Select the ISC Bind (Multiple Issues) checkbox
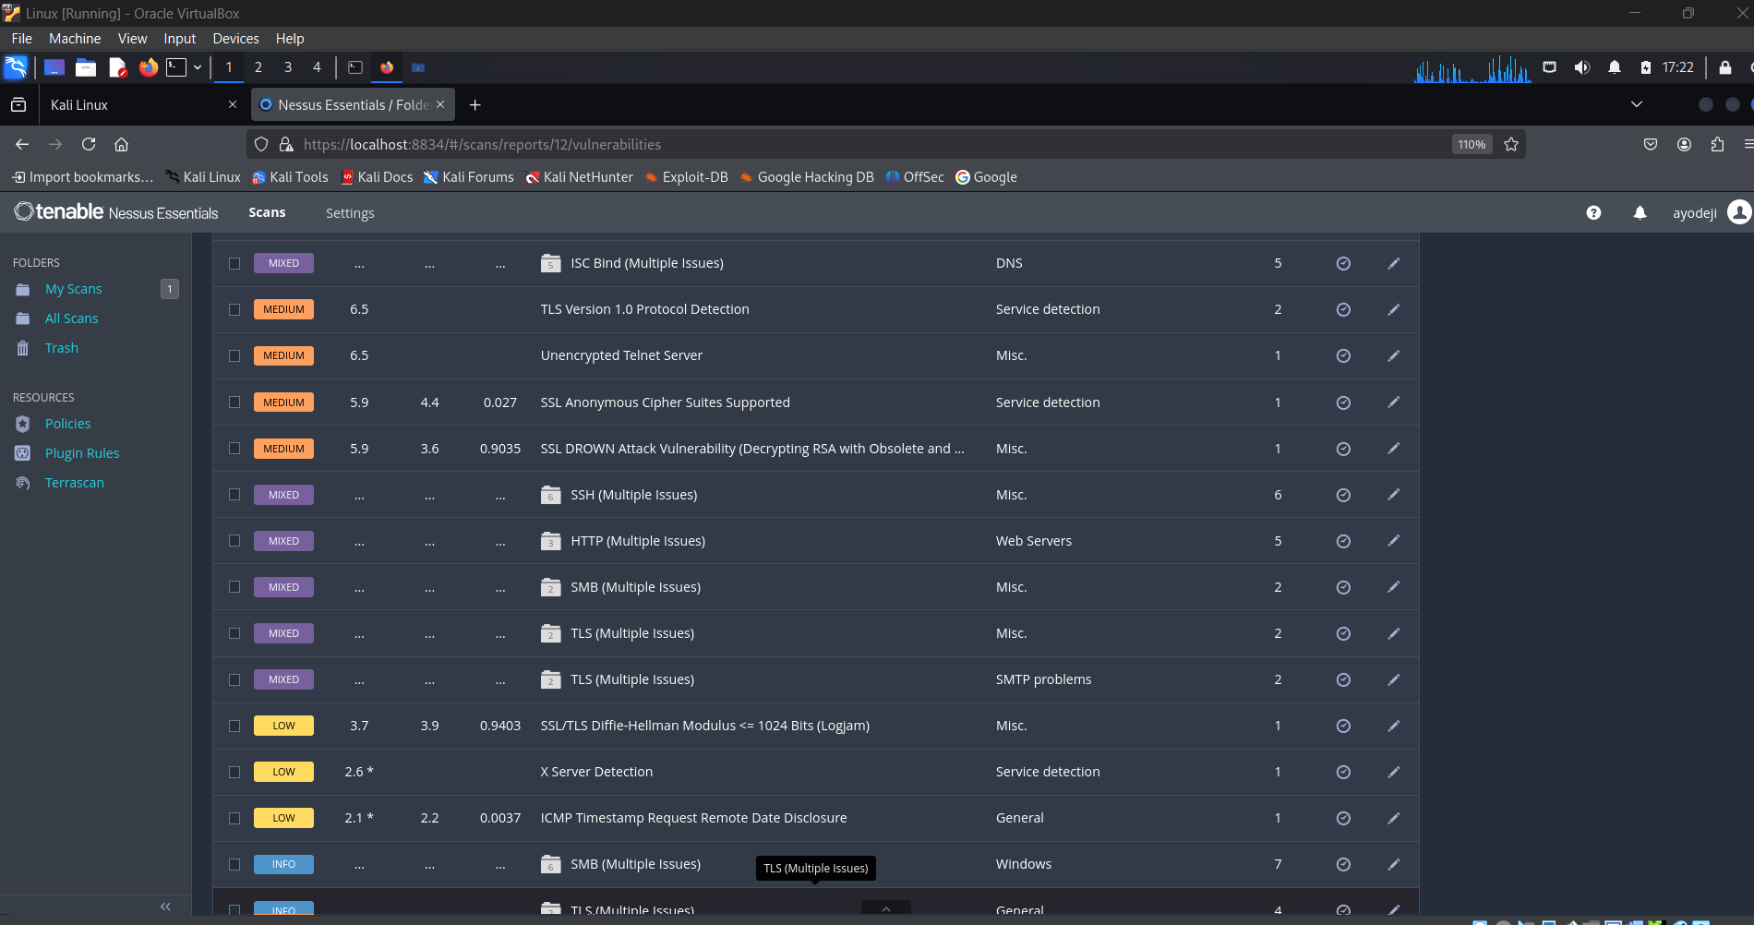Screen dimensions: 1754x925 click(234, 263)
